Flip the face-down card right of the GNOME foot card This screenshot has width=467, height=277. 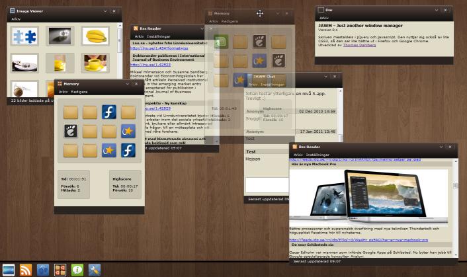[90, 131]
